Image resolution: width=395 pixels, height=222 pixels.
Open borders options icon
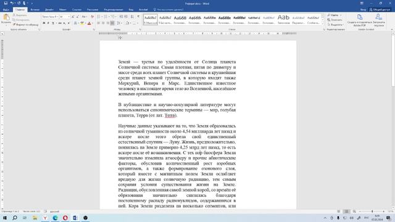[x=135, y=23]
